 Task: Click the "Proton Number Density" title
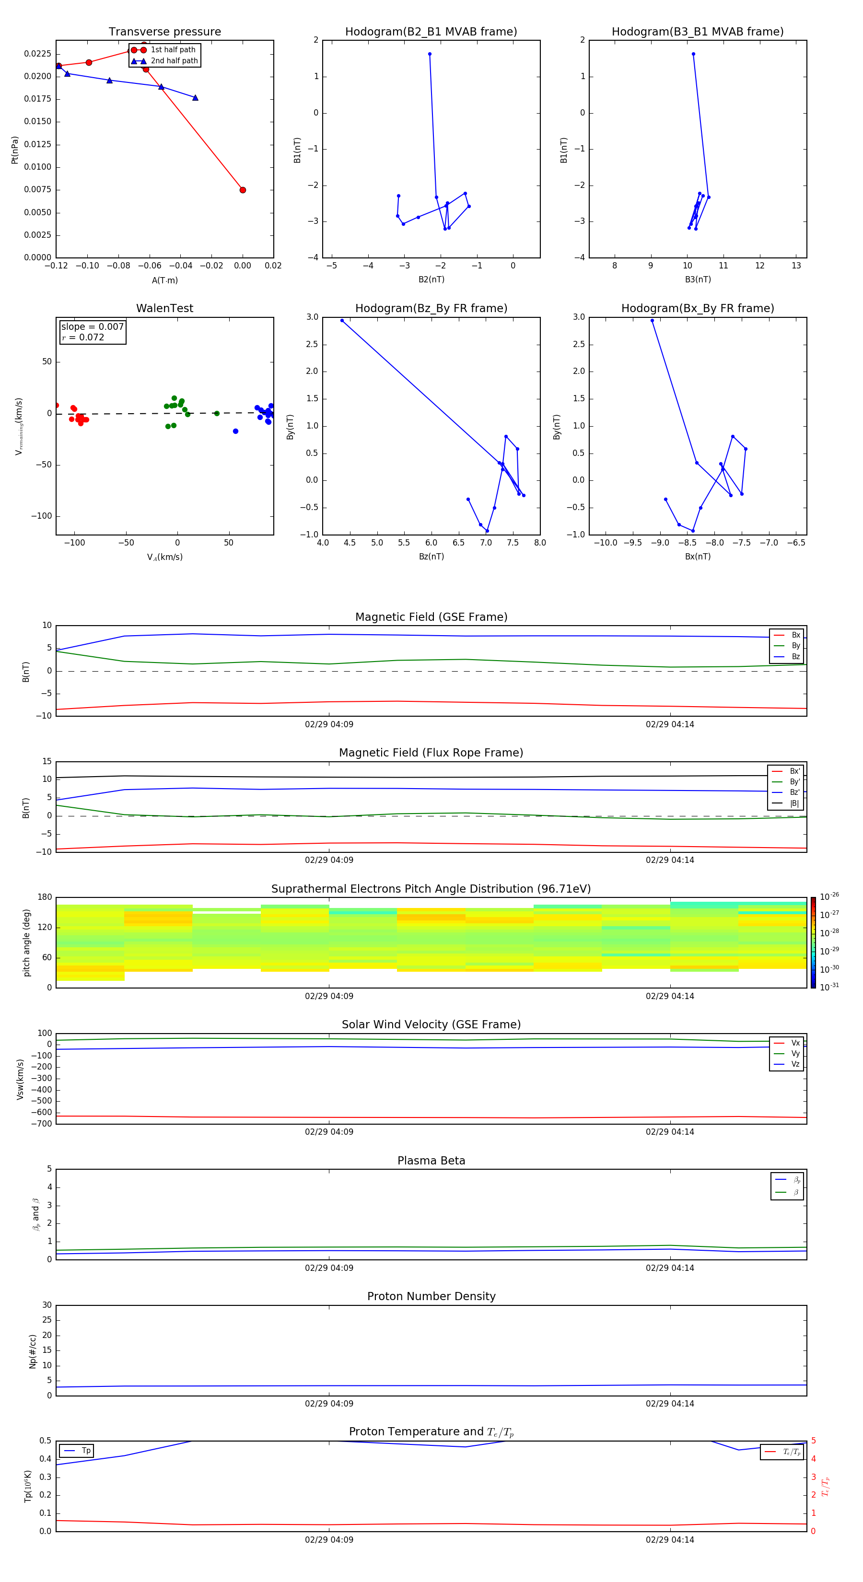(431, 1297)
